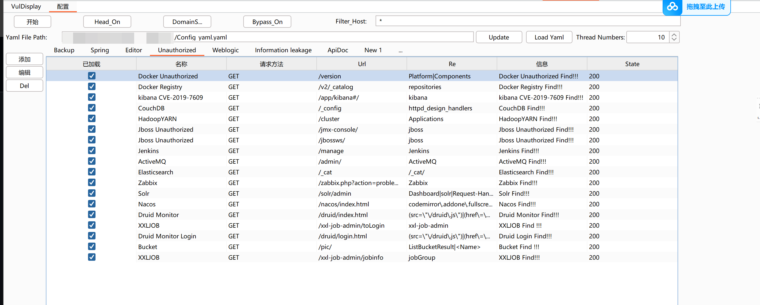This screenshot has width=760, height=305.
Task: Select the Unauthorized category tab
Action: pos(177,50)
